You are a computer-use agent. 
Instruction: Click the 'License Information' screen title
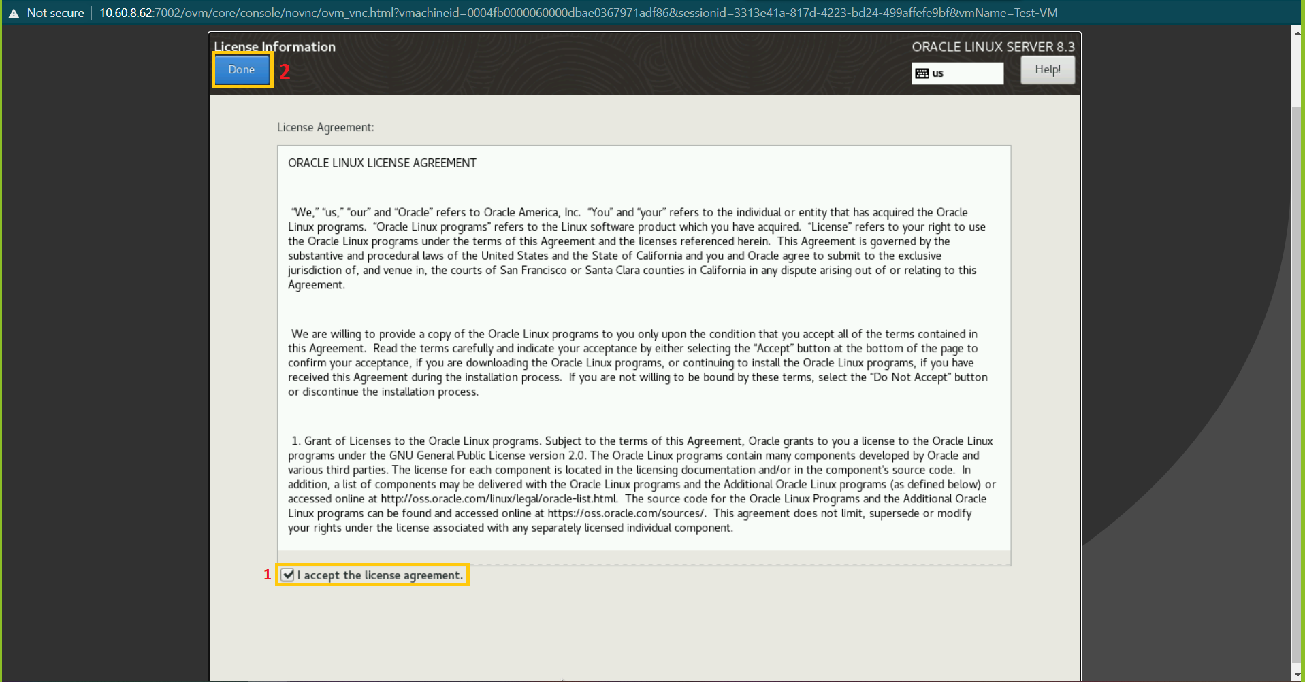click(x=275, y=47)
